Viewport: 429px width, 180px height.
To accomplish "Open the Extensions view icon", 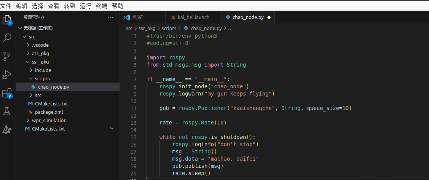I will pos(7,93).
